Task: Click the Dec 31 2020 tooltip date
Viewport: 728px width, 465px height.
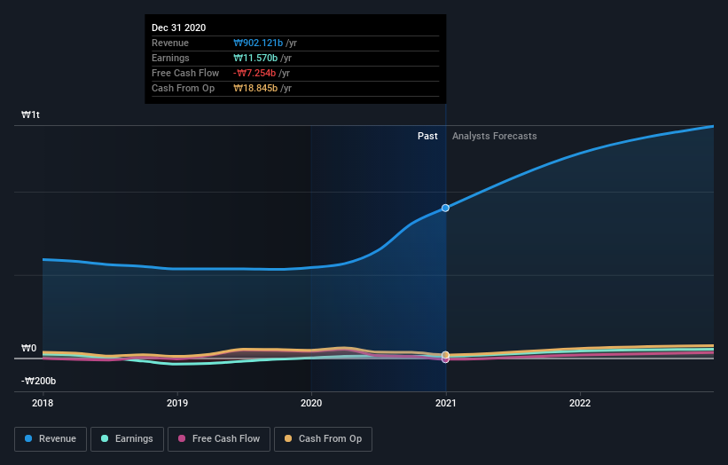Action: pyautogui.click(x=179, y=28)
